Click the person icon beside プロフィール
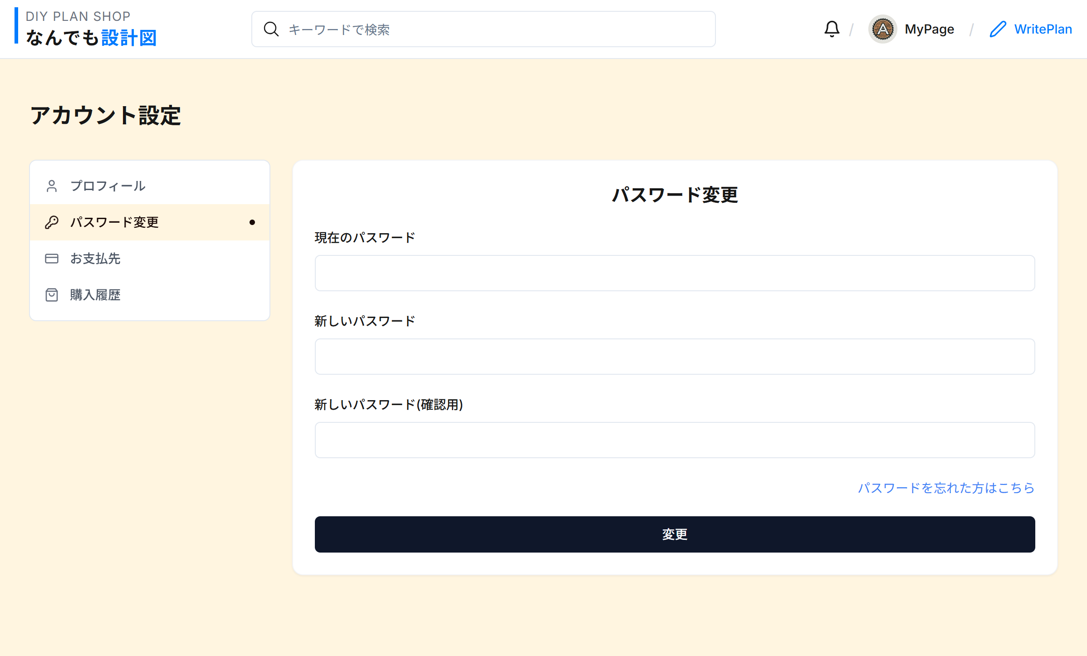The image size is (1087, 656). coord(52,186)
